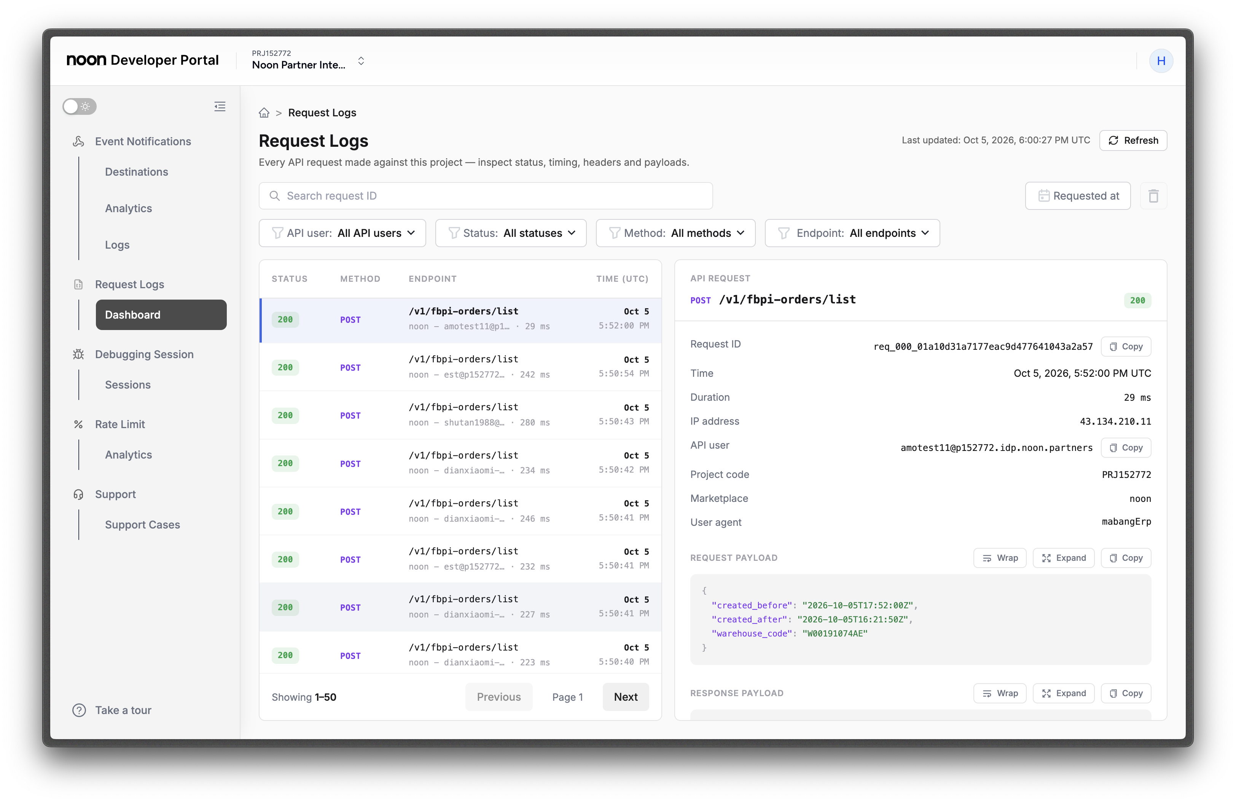Expand the request payload
The width and height of the screenshot is (1236, 803).
1064,558
